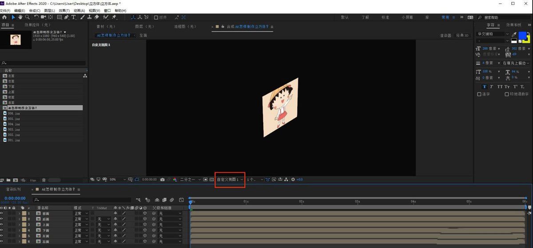Select the Pan Behind anchor point tool

point(51,18)
